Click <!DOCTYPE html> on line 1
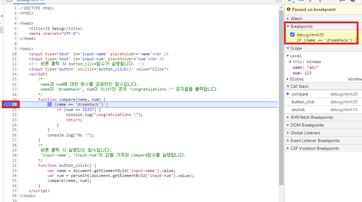 37,8
